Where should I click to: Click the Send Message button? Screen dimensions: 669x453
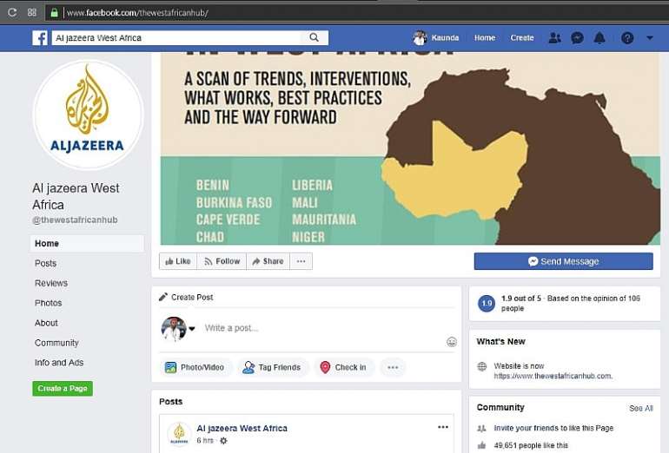coord(564,261)
